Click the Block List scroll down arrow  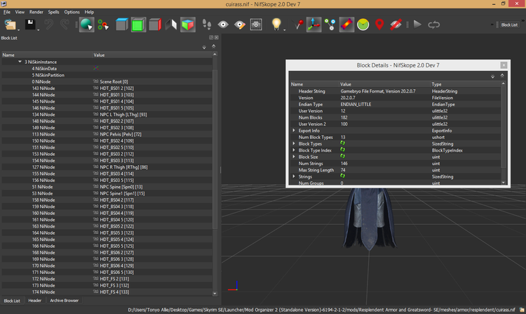pos(215,294)
